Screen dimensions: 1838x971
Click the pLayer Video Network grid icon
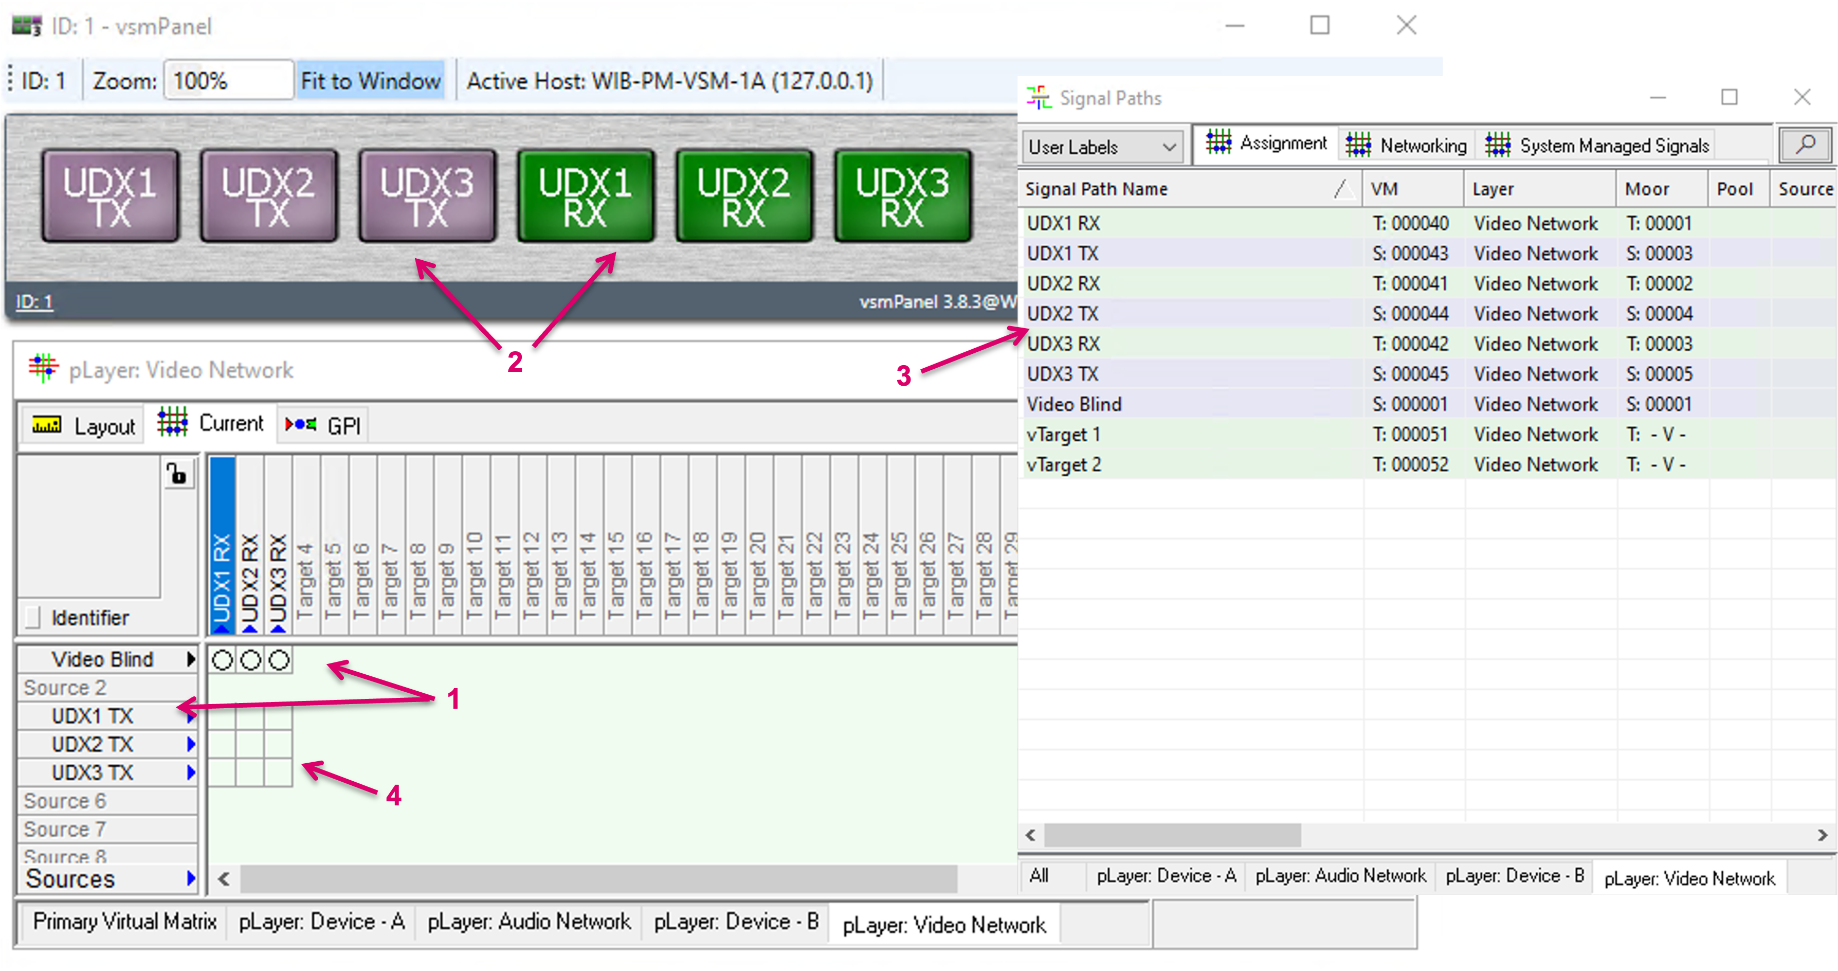tap(43, 368)
